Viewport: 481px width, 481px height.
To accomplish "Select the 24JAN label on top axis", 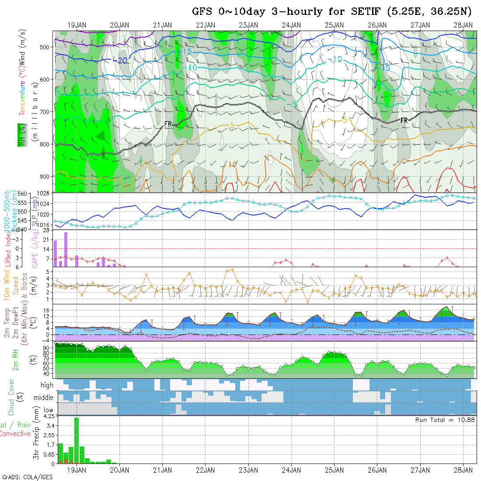I will click(x=291, y=25).
